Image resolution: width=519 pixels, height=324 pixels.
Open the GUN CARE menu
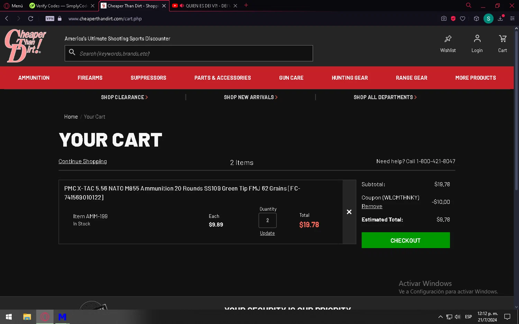tap(291, 78)
